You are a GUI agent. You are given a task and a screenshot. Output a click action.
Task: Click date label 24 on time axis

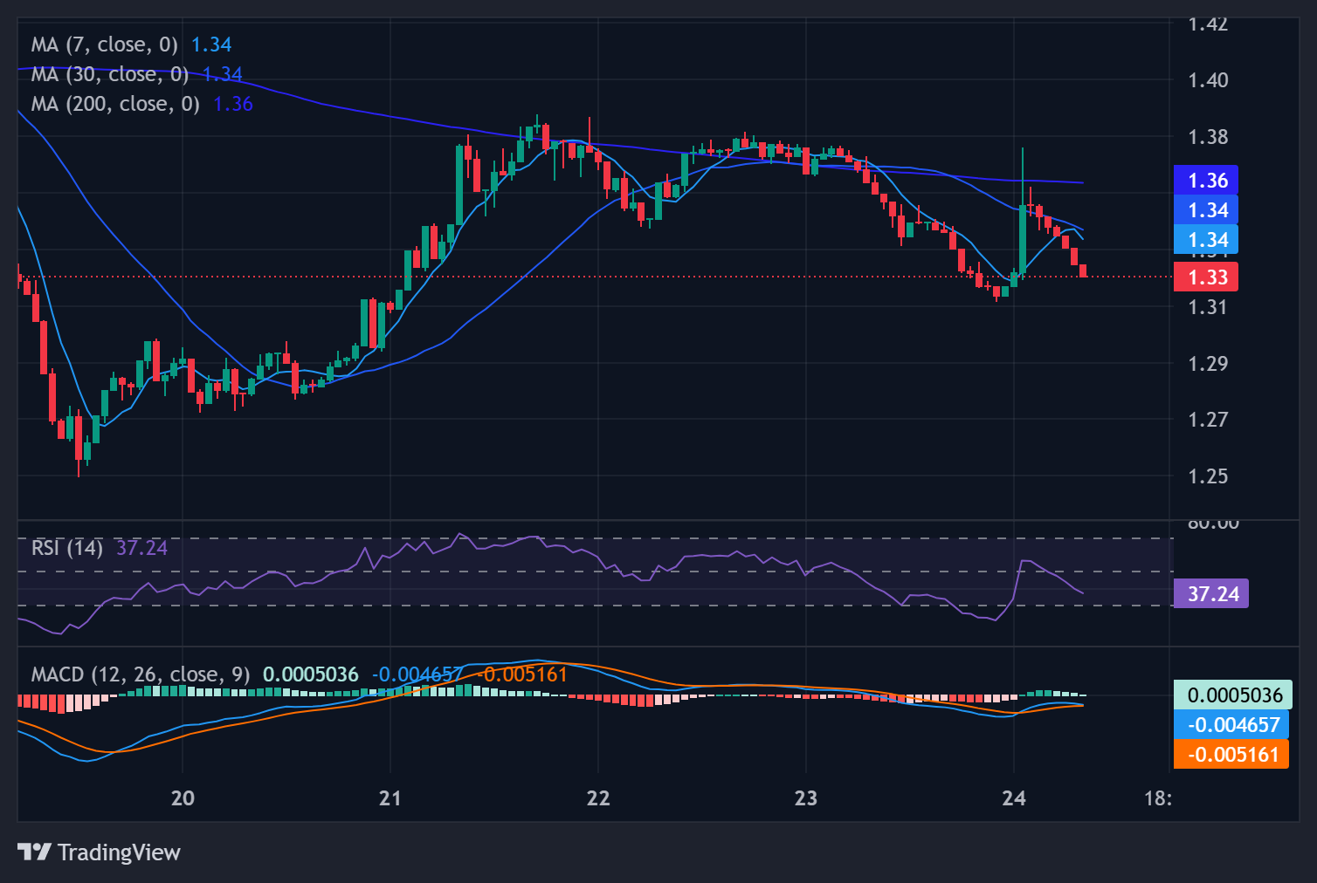(x=1014, y=797)
